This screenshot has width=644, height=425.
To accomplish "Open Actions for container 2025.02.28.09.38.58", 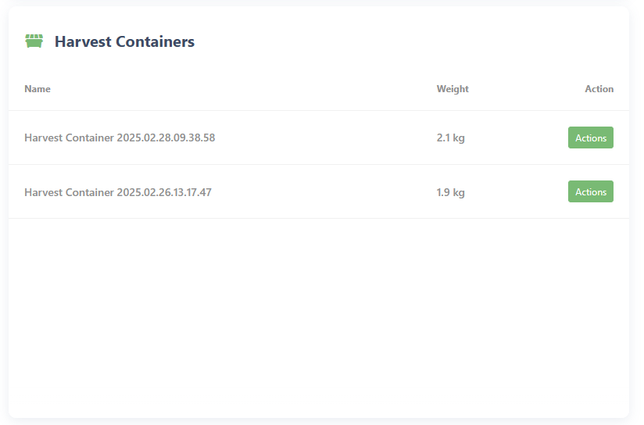I will (x=590, y=138).
